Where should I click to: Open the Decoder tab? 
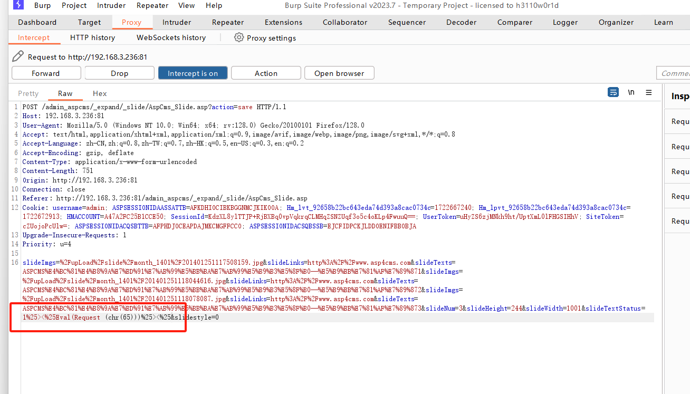(462, 22)
